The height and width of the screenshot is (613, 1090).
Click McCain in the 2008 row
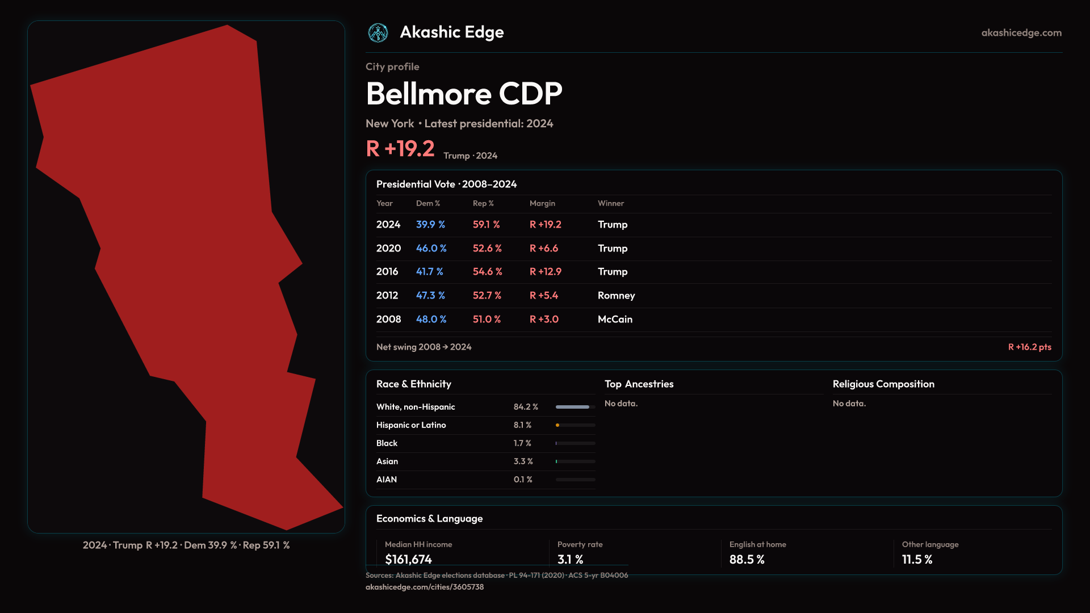click(615, 320)
